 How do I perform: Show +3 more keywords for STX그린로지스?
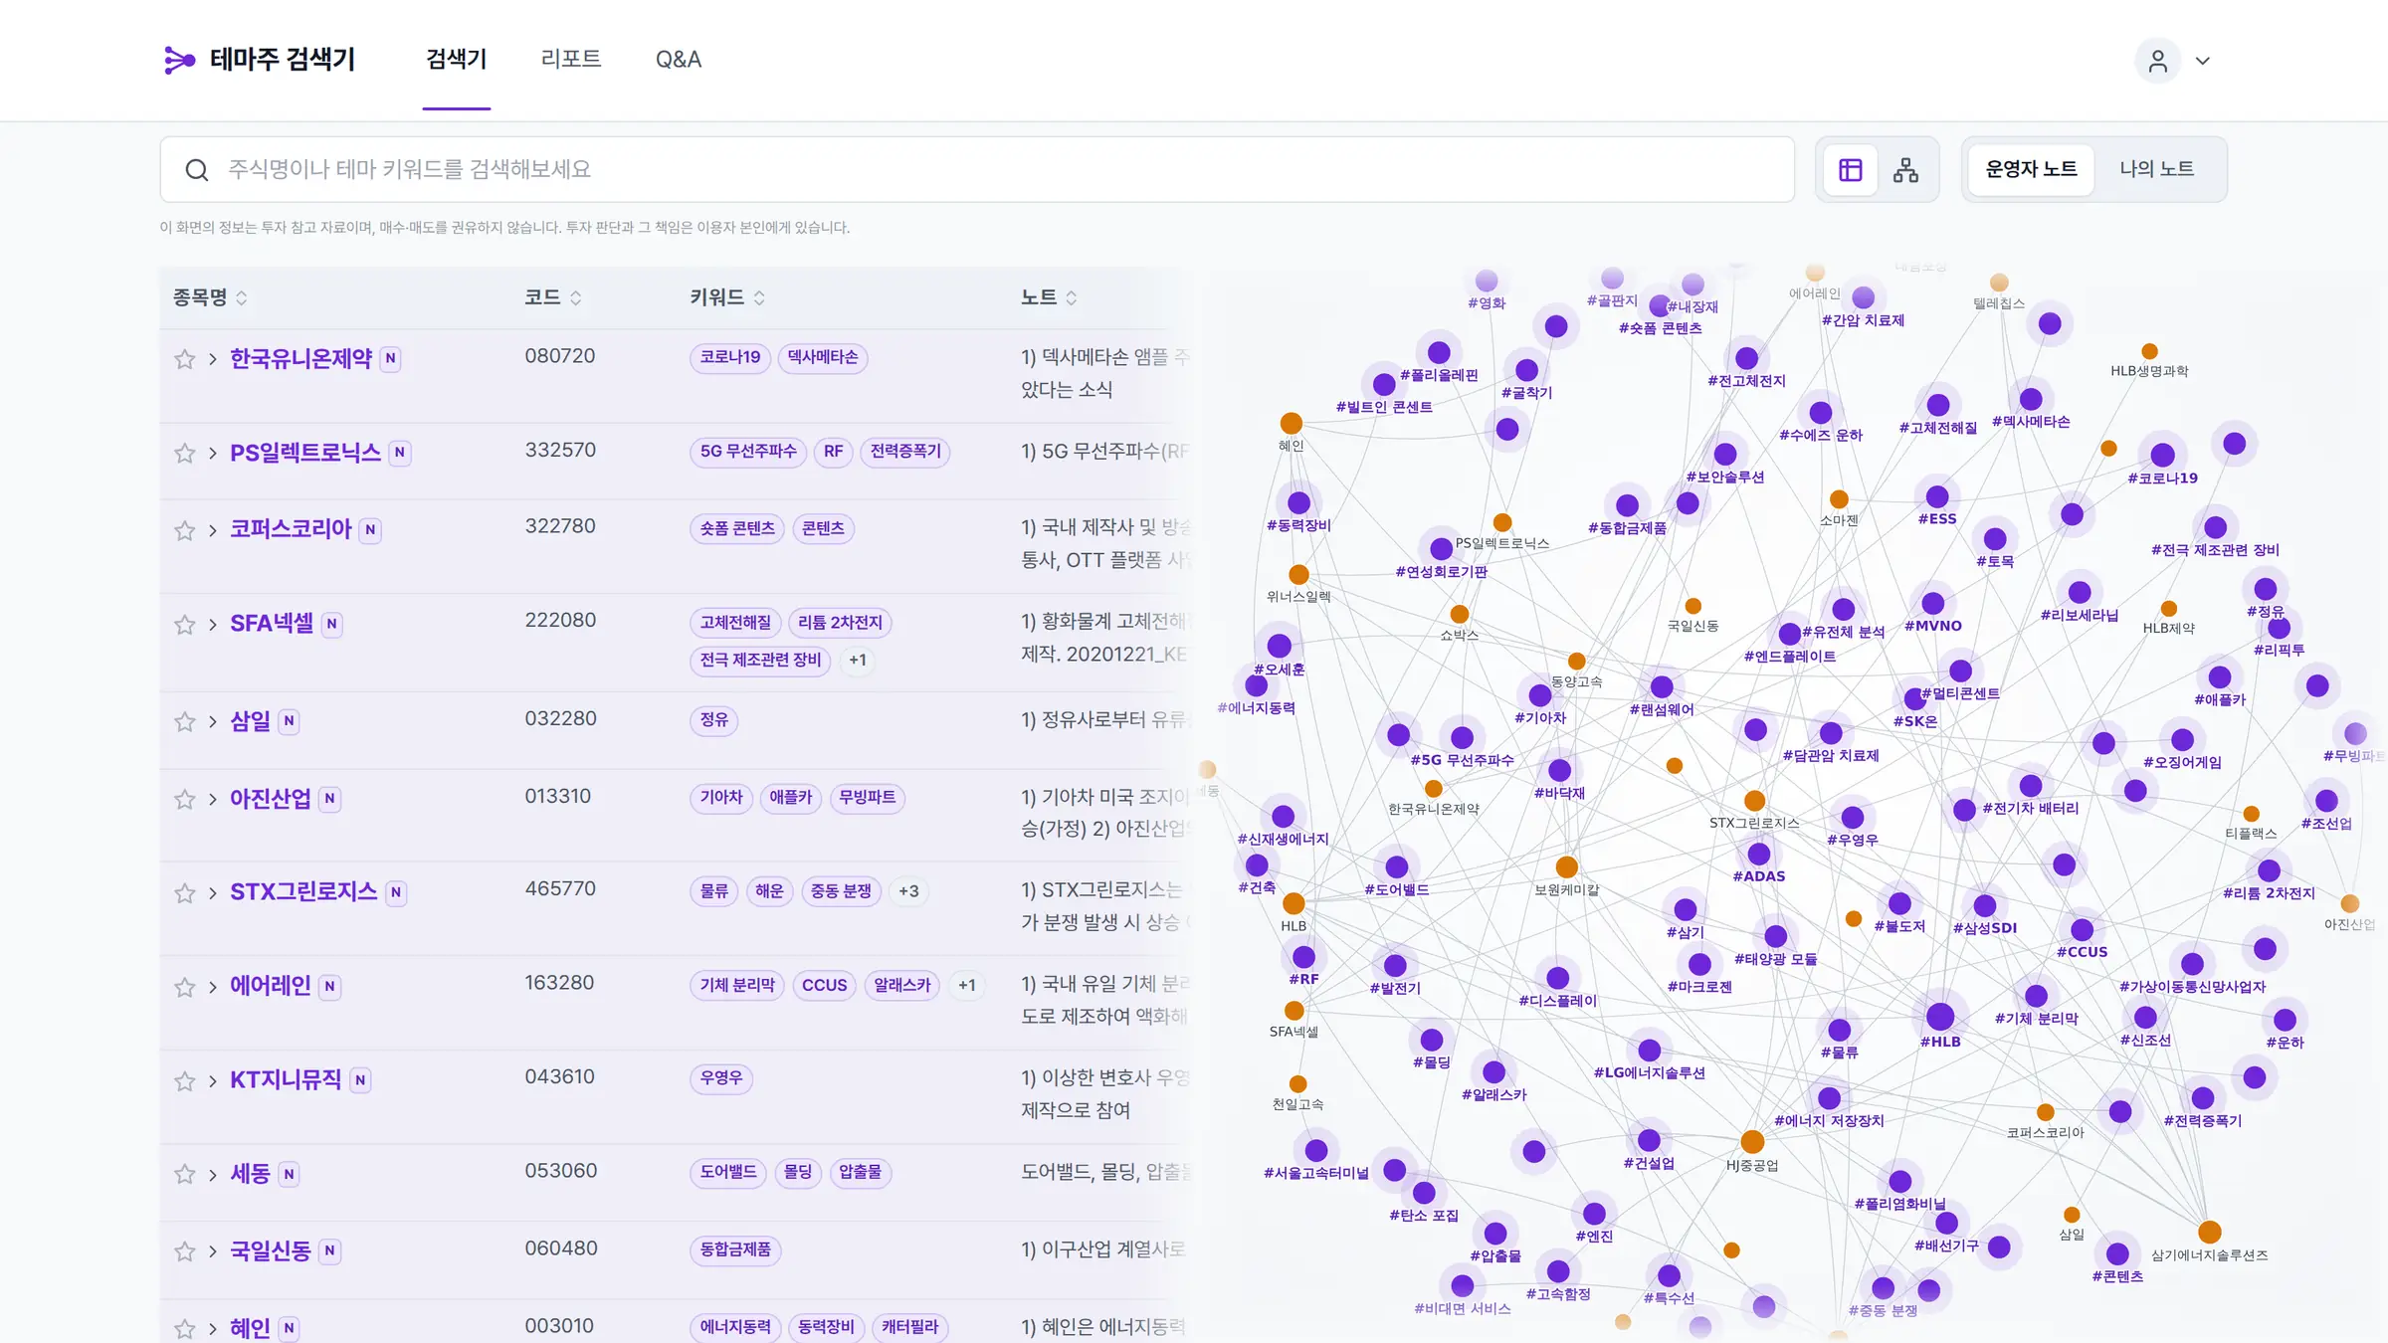point(908,891)
